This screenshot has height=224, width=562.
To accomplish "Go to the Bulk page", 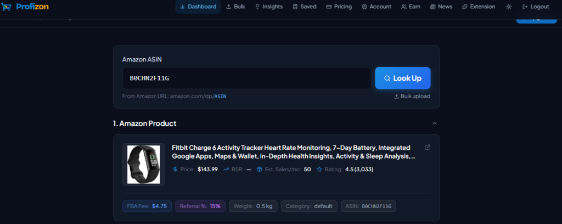I will (x=235, y=7).
